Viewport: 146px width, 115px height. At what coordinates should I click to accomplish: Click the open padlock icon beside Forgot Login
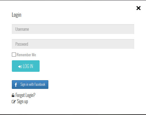click(13, 95)
